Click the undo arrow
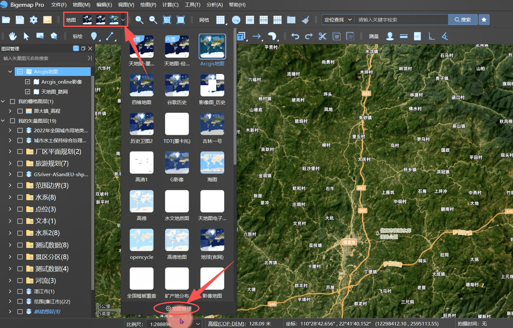The image size is (513, 328). tap(295, 36)
